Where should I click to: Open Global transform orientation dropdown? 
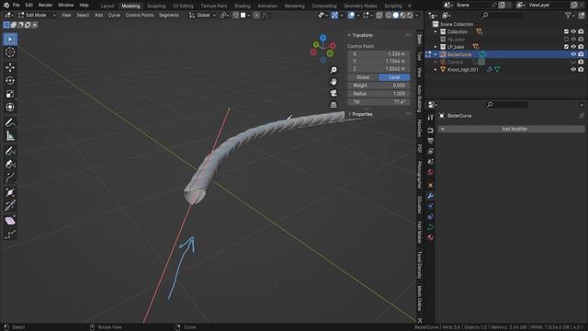(202, 16)
